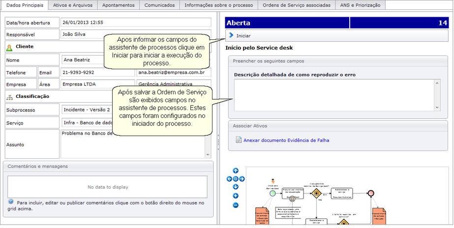Click the red end event in diagram
454x228 pixels.
[371, 193]
